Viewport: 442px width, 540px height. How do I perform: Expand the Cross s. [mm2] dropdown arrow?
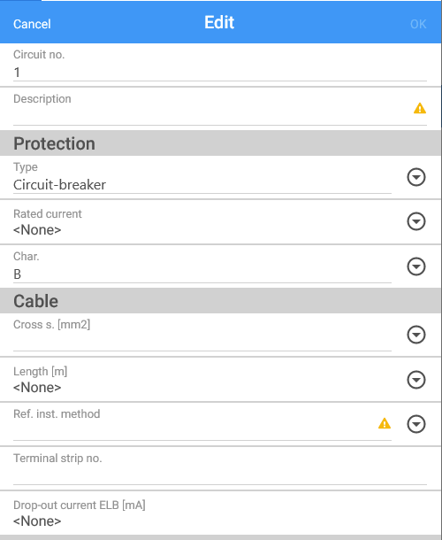(416, 335)
